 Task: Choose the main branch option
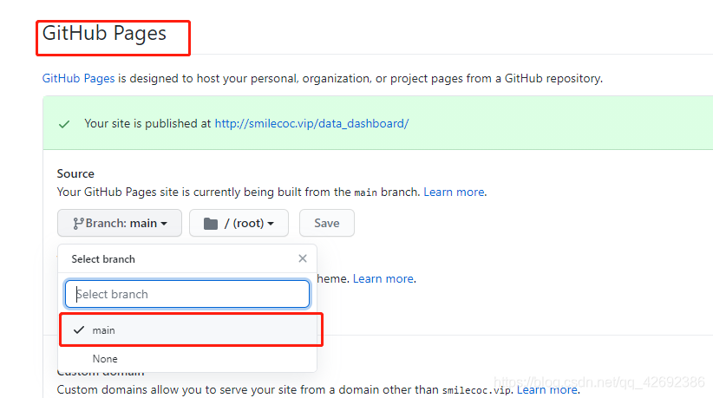[188, 330]
